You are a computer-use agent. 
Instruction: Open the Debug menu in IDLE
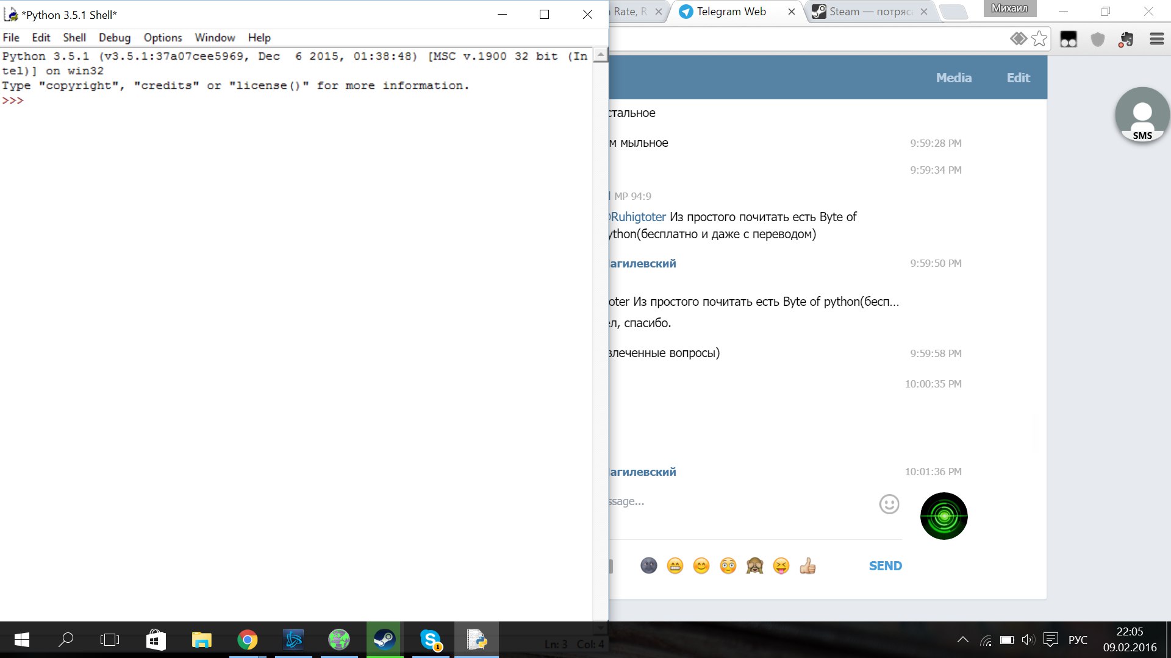tap(115, 38)
